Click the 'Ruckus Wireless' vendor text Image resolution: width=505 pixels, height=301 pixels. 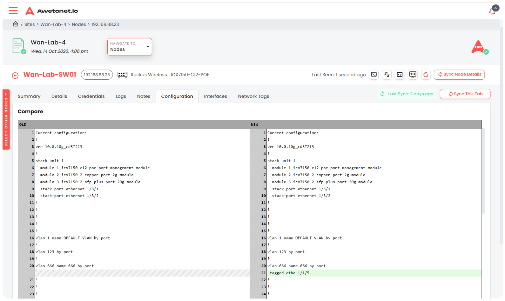tap(149, 75)
